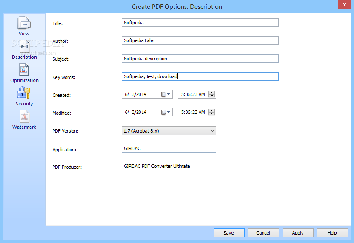Click the Key words input field
This screenshot has height=243, width=354.
200,76
